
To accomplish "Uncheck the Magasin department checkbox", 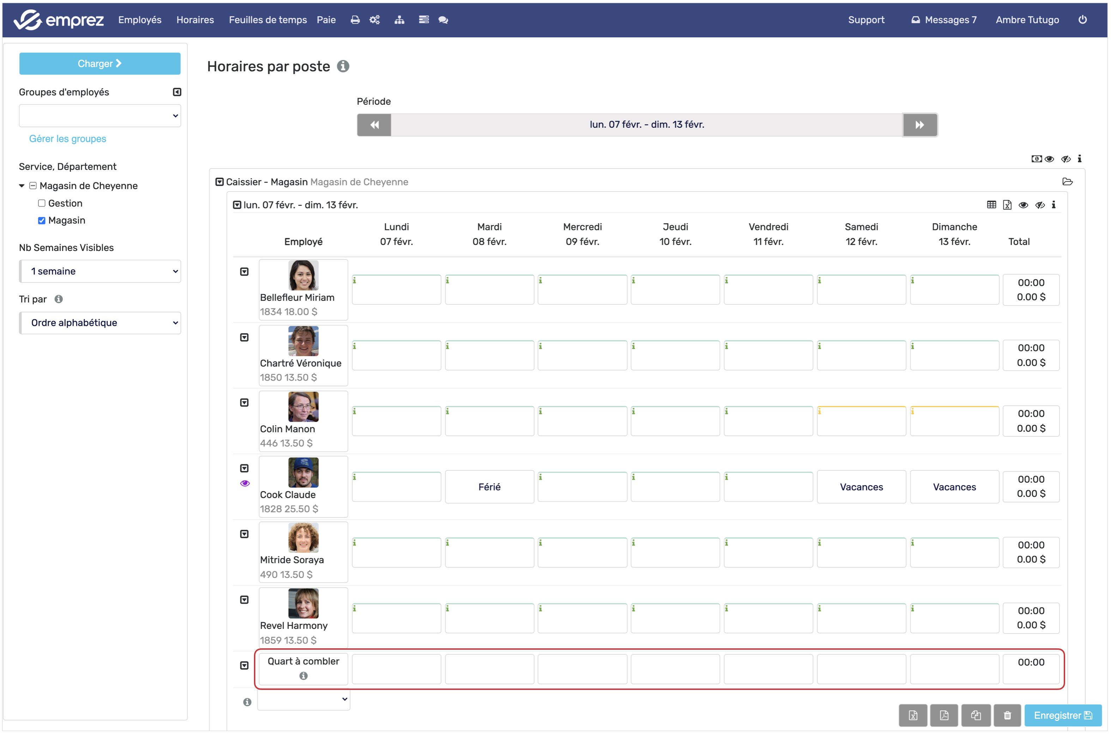I will pyautogui.click(x=42, y=220).
